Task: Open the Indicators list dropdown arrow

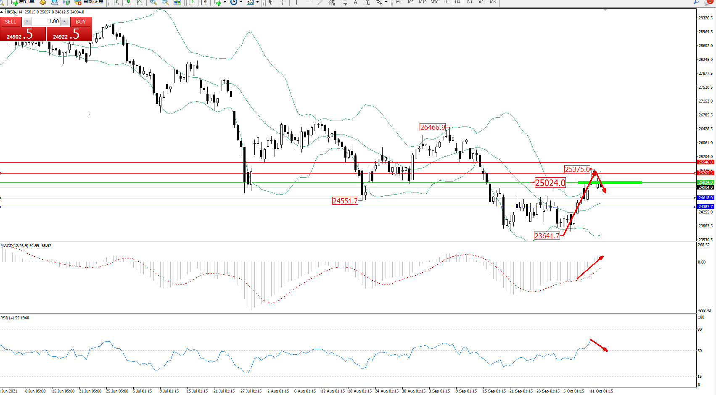Action: (225, 2)
